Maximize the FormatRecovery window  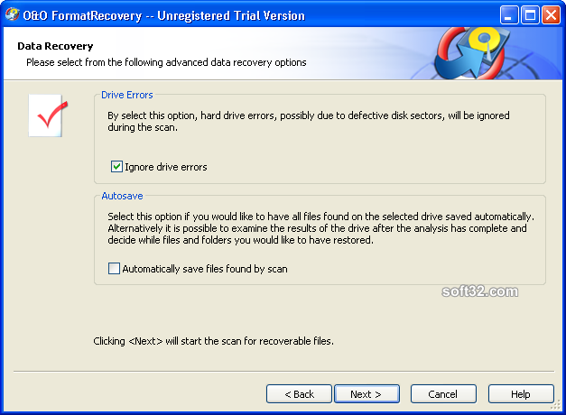click(530, 15)
